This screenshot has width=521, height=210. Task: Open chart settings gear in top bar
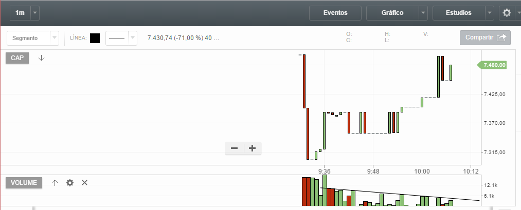(507, 13)
